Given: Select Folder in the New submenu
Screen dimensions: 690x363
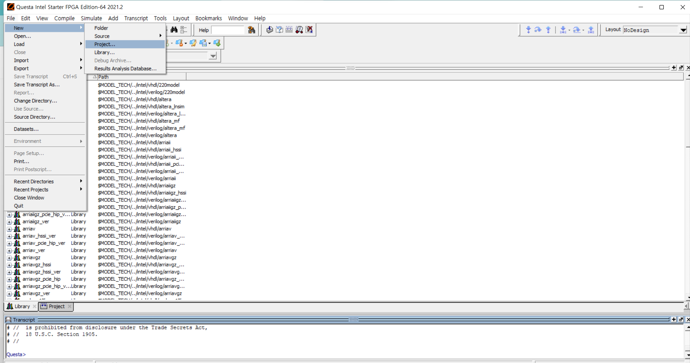Looking at the screenshot, I should [125, 28].
